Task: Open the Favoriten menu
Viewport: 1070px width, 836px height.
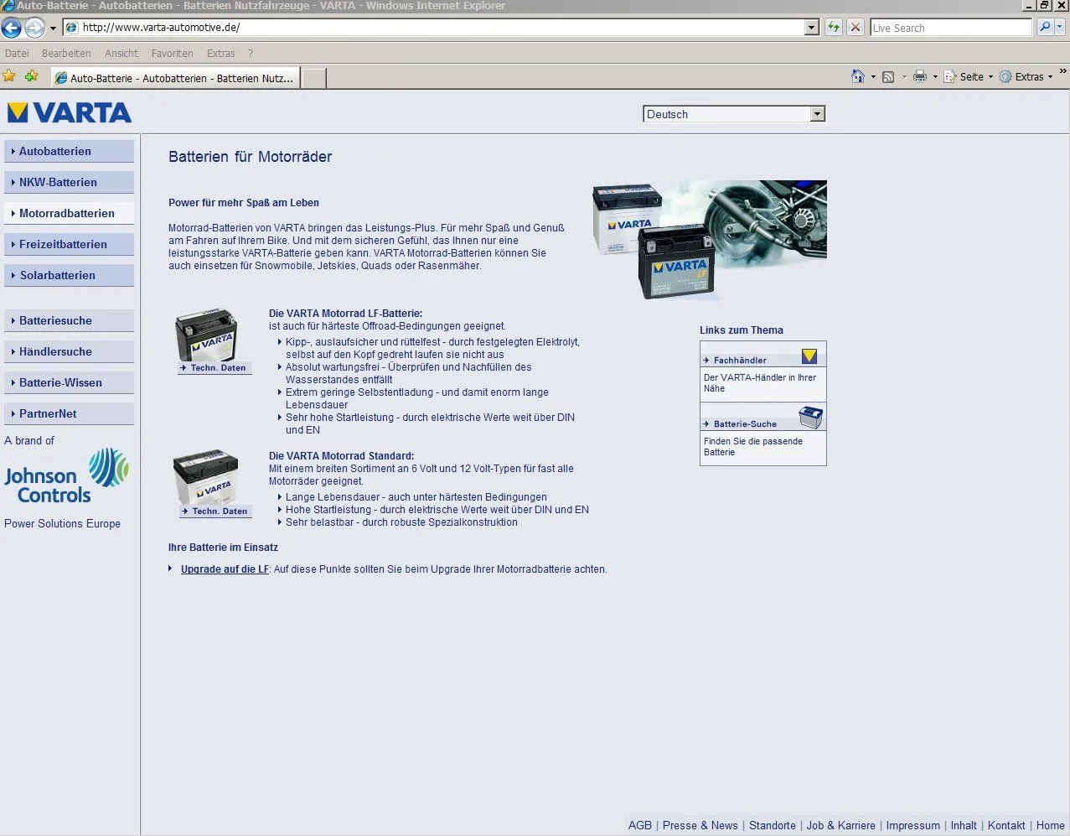Action: click(172, 53)
